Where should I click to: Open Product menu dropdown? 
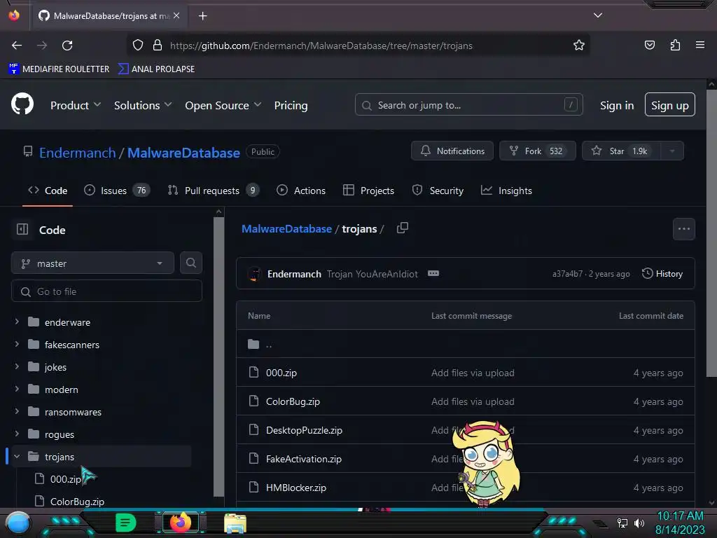tap(76, 105)
